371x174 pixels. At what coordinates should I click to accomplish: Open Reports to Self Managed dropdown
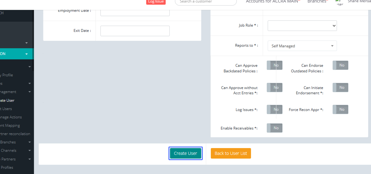pyautogui.click(x=302, y=46)
